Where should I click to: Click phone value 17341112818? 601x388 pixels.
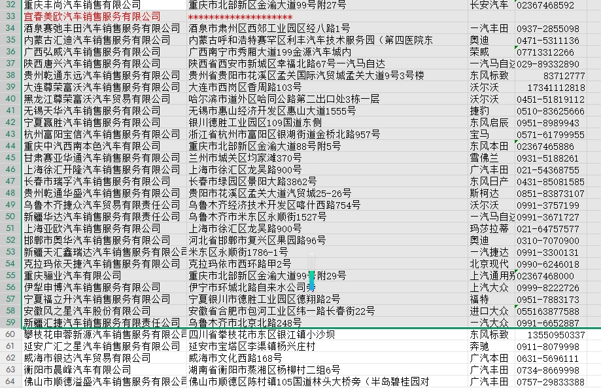coord(551,88)
